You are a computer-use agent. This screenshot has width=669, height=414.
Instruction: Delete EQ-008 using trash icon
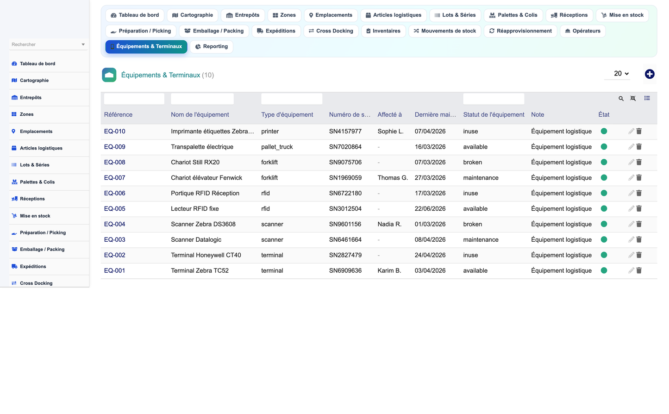(x=639, y=163)
